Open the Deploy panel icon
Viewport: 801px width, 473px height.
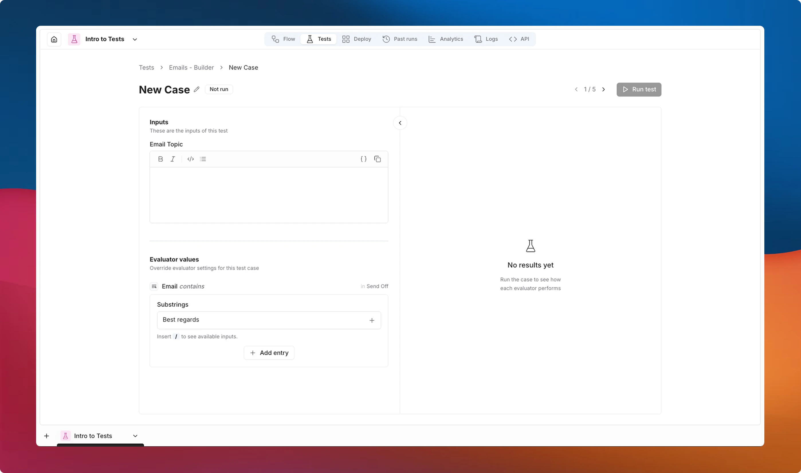click(x=346, y=39)
